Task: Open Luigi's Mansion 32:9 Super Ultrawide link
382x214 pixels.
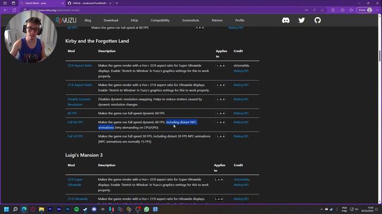Action: (x=75, y=182)
